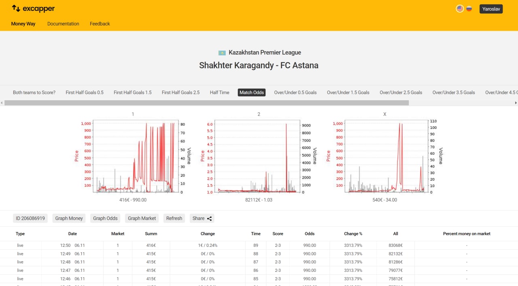Refresh the match data
Viewport: 518px width, 286px height.
click(x=174, y=219)
